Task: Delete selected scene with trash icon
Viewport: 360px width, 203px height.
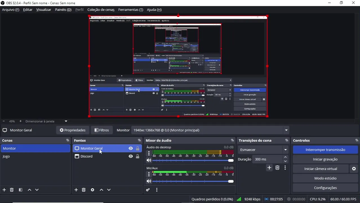Action: [12, 190]
